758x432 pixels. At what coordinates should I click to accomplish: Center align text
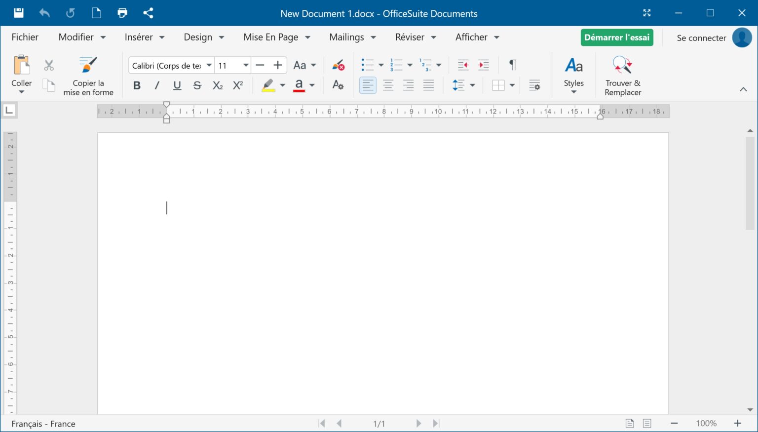click(x=388, y=85)
